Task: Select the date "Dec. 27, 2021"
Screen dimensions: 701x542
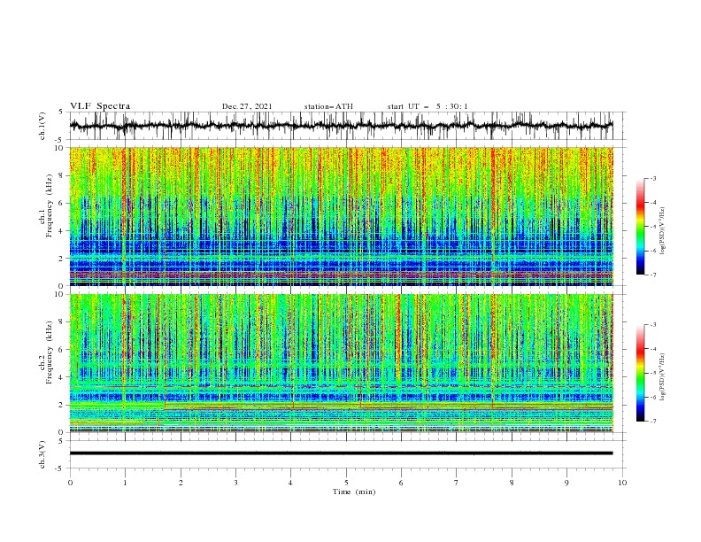Action: tap(247, 106)
